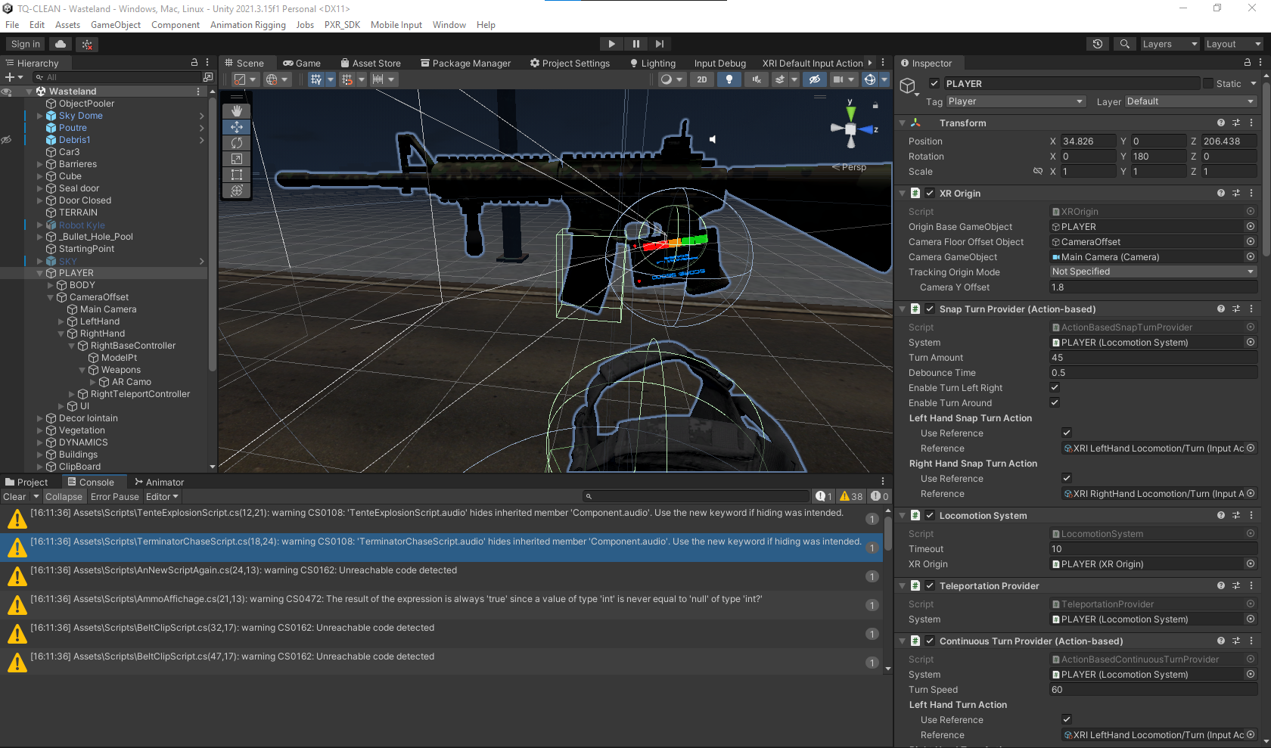
Task: Collapse the CameraOffset hierarchy node
Action: pyautogui.click(x=51, y=297)
